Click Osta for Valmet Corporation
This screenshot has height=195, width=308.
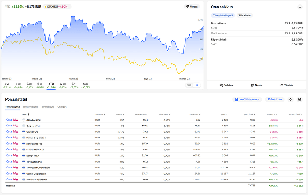pos(9,174)
